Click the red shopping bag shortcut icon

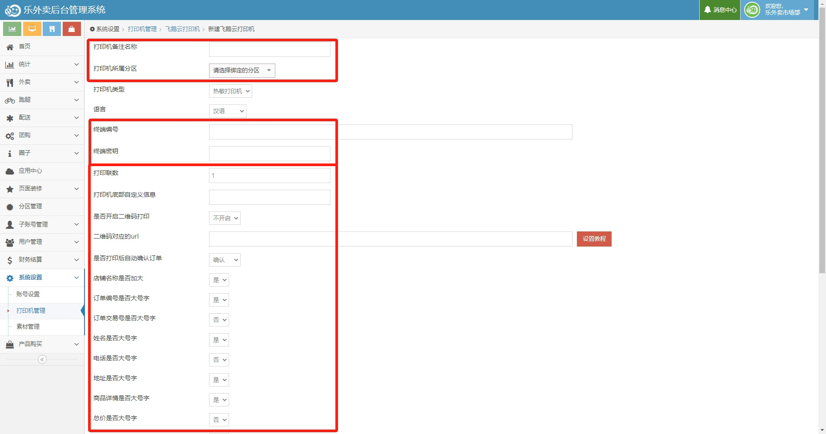[x=72, y=29]
